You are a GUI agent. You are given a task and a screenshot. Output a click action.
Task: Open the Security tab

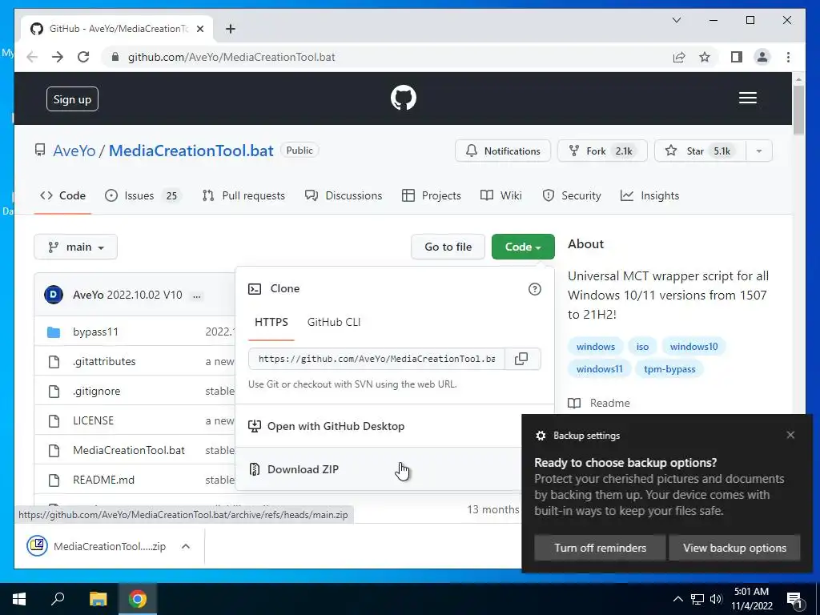(x=572, y=195)
